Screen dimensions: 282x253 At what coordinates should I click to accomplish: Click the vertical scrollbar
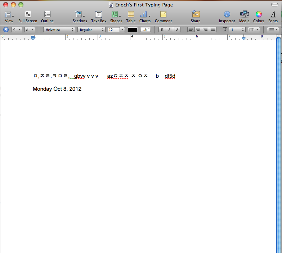[x=278, y=145]
